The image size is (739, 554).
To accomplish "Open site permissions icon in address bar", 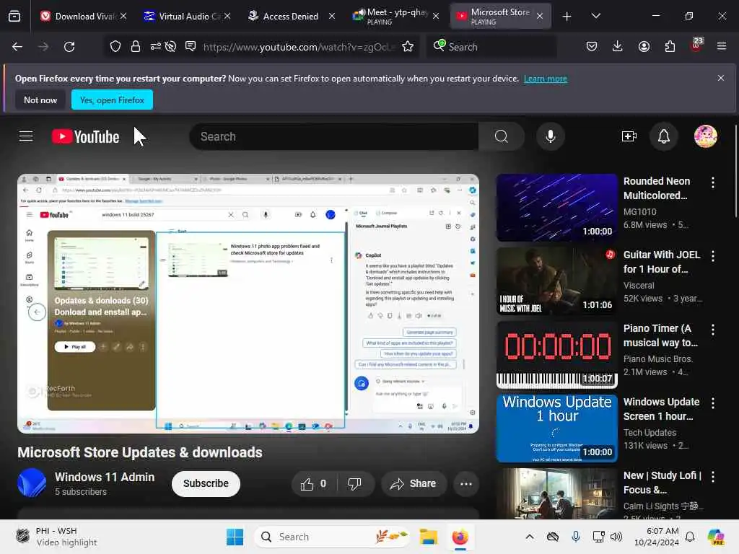I will (156, 46).
